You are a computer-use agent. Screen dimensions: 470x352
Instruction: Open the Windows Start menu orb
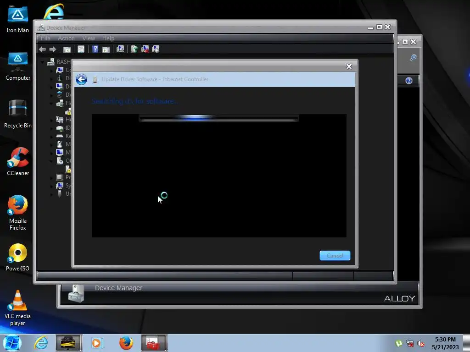(12, 343)
